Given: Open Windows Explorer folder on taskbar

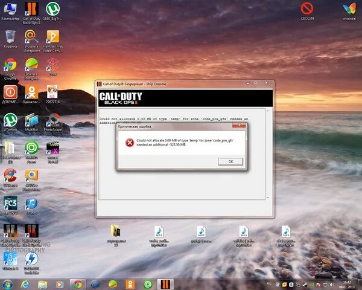Looking at the screenshot, I should point(42,285).
